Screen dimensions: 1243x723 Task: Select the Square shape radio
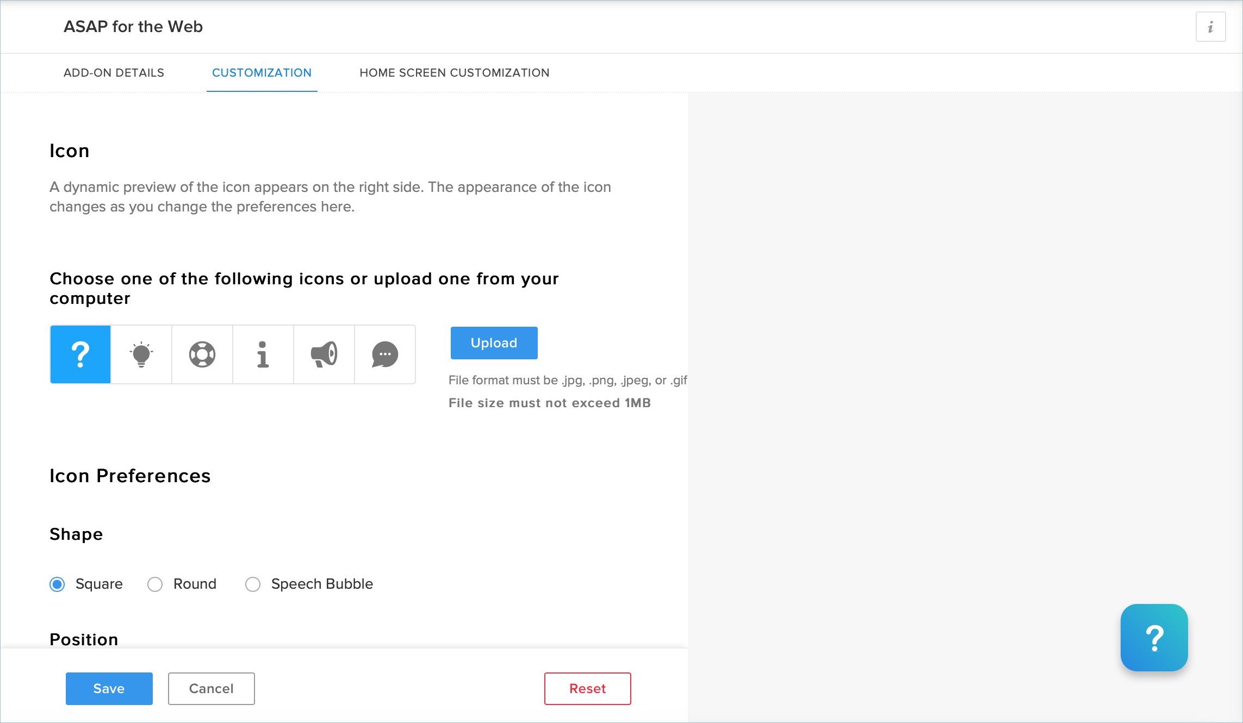[57, 584]
